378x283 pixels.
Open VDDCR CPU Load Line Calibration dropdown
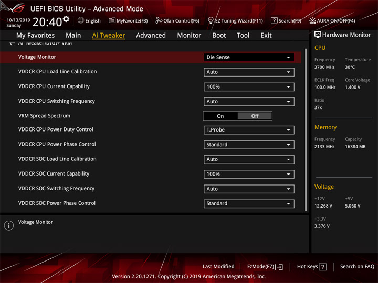click(x=249, y=72)
